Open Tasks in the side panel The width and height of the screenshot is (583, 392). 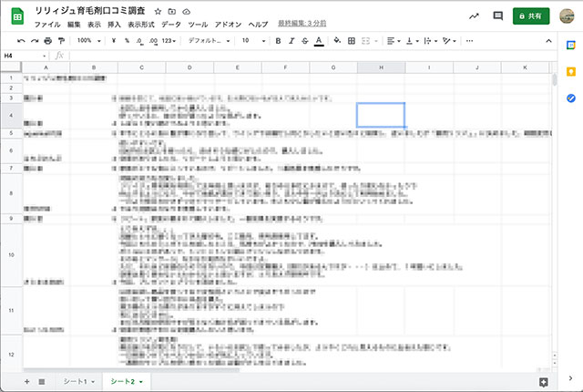pos(570,98)
